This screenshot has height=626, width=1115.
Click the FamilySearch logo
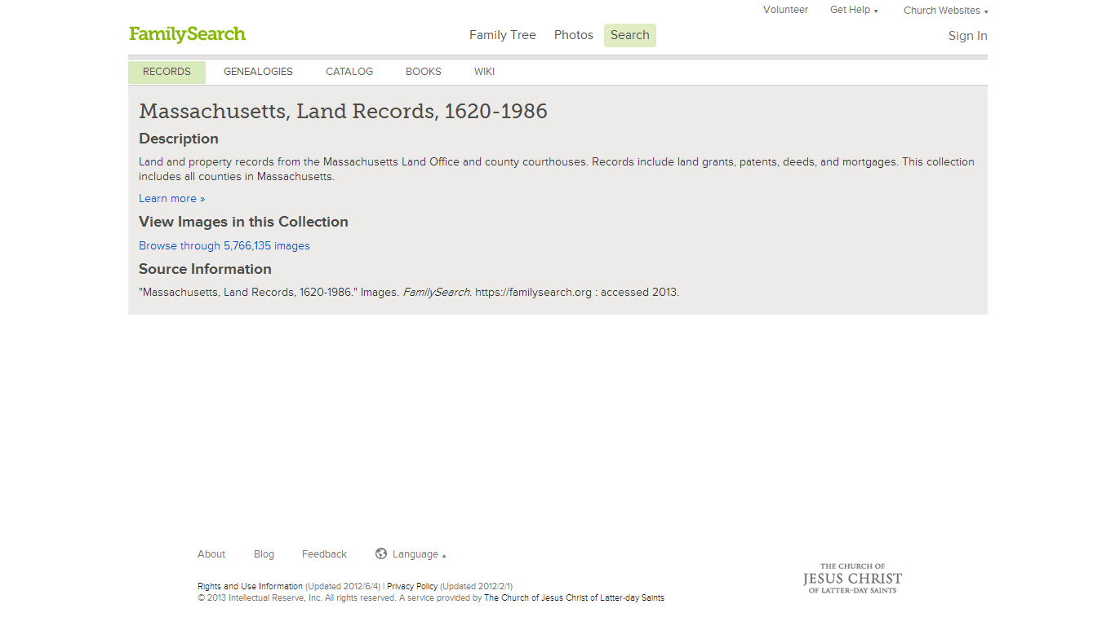[187, 34]
